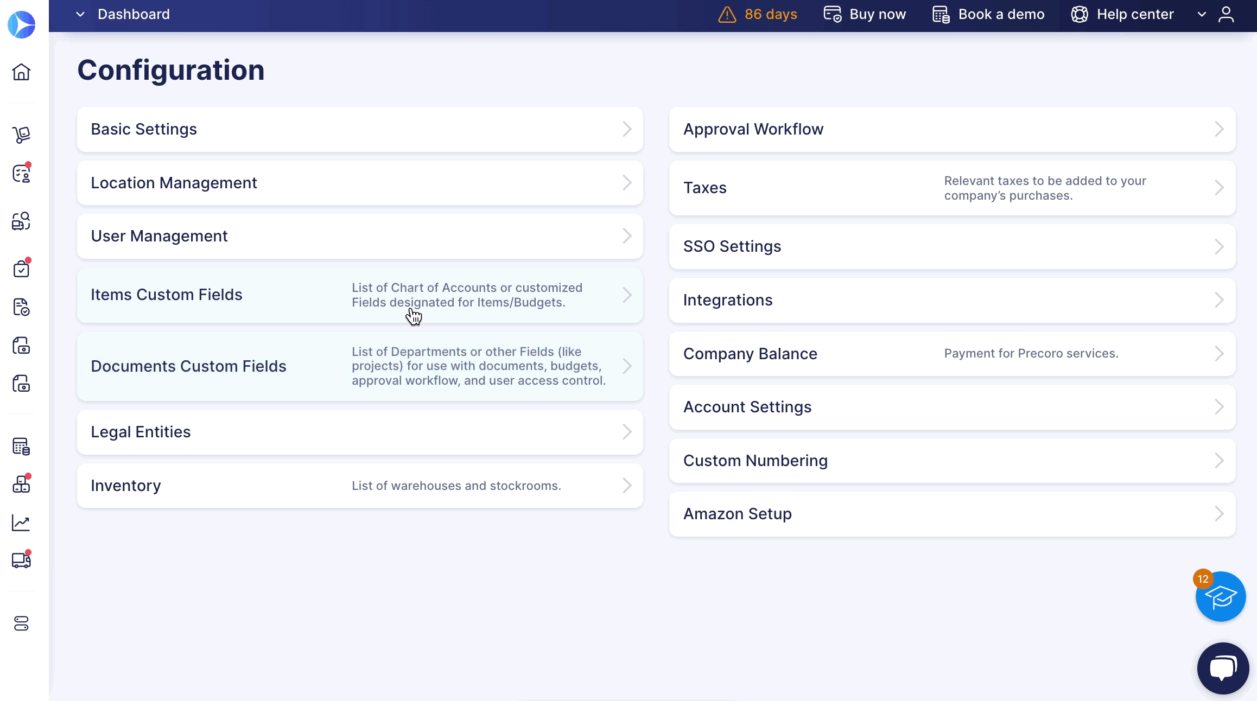Click the Help center lifebuoy icon
The image size is (1257, 701).
click(1080, 14)
